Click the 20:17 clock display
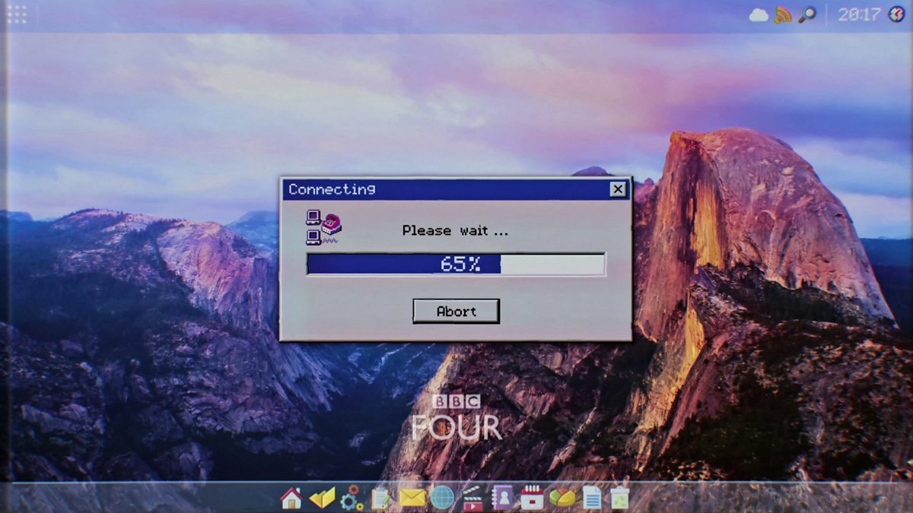913x513 pixels. click(858, 14)
